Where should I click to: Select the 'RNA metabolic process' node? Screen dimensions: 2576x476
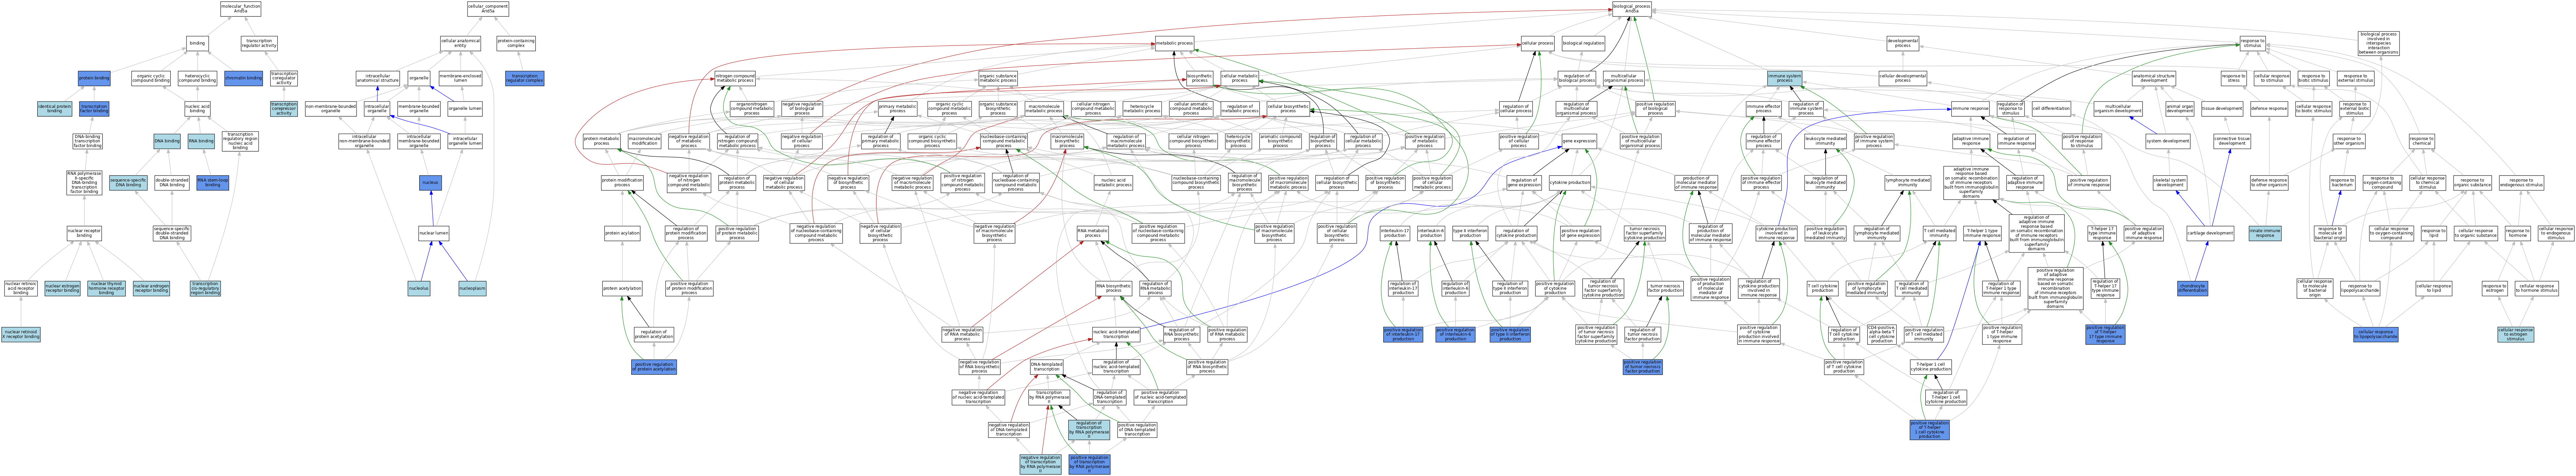pos(1092,233)
